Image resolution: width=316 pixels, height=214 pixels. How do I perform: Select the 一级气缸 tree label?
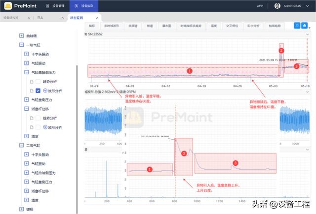click(x=33, y=45)
